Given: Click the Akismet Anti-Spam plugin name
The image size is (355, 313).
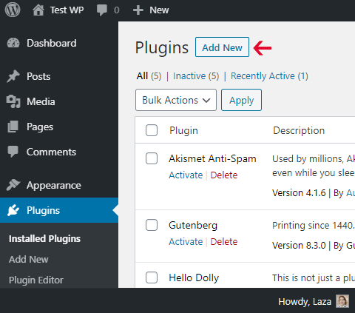Looking at the screenshot, I should 212,158.
